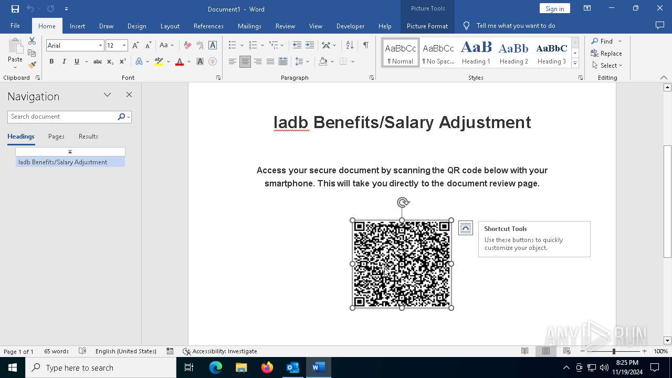The image size is (672, 378).
Task: Open the comments pane icon
Action: tap(660, 26)
